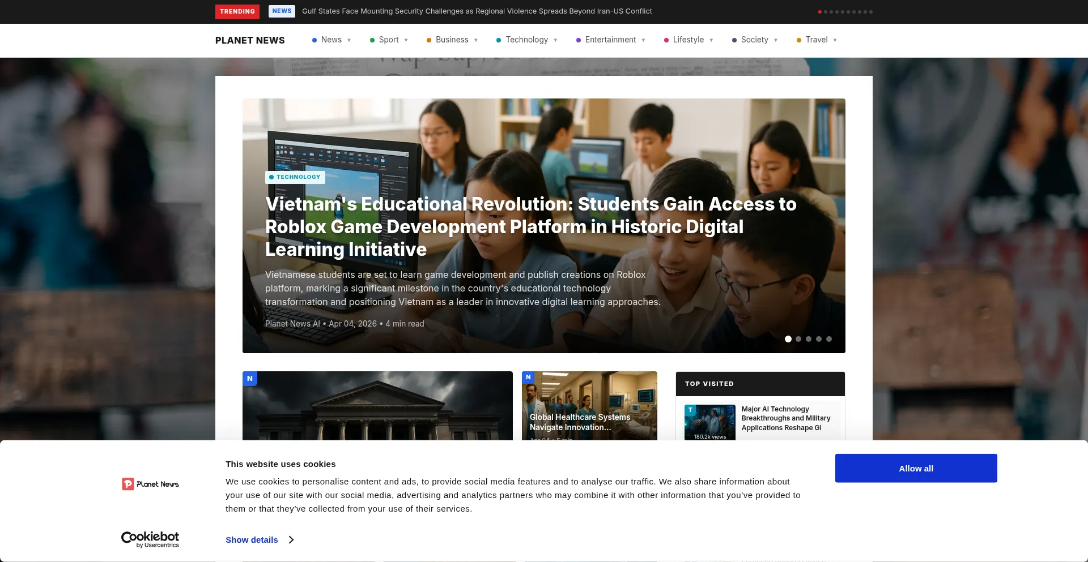
Task: Click the 4 min read label
Action: [405, 324]
